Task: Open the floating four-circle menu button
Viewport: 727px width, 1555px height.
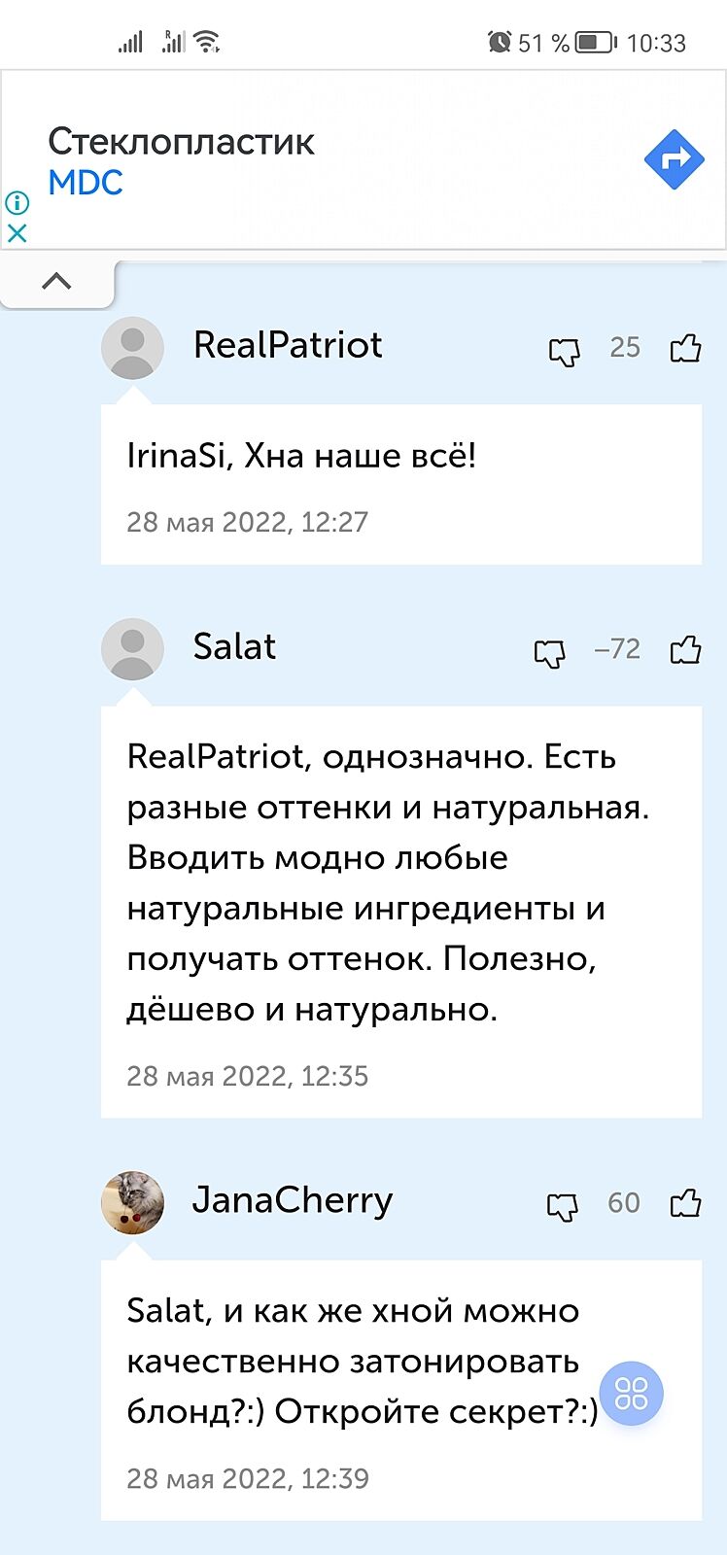Action: point(631,1393)
